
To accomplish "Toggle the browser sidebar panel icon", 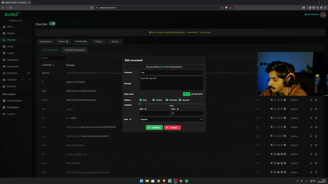I will click(310, 8).
